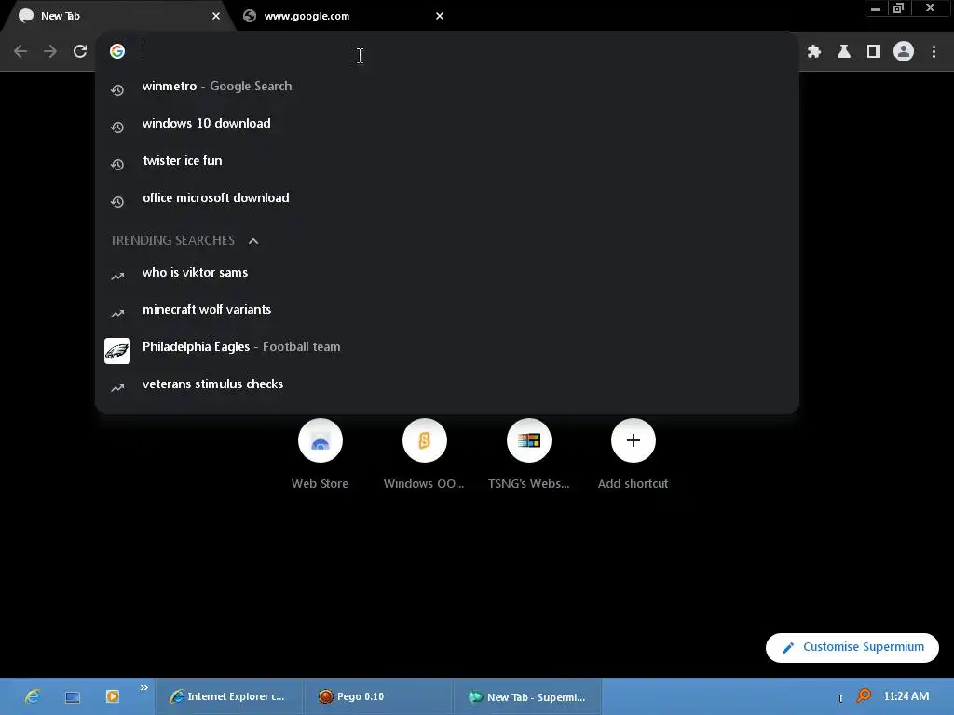The width and height of the screenshot is (954, 715).
Task: Toggle the side panel icon
Action: [x=874, y=52]
